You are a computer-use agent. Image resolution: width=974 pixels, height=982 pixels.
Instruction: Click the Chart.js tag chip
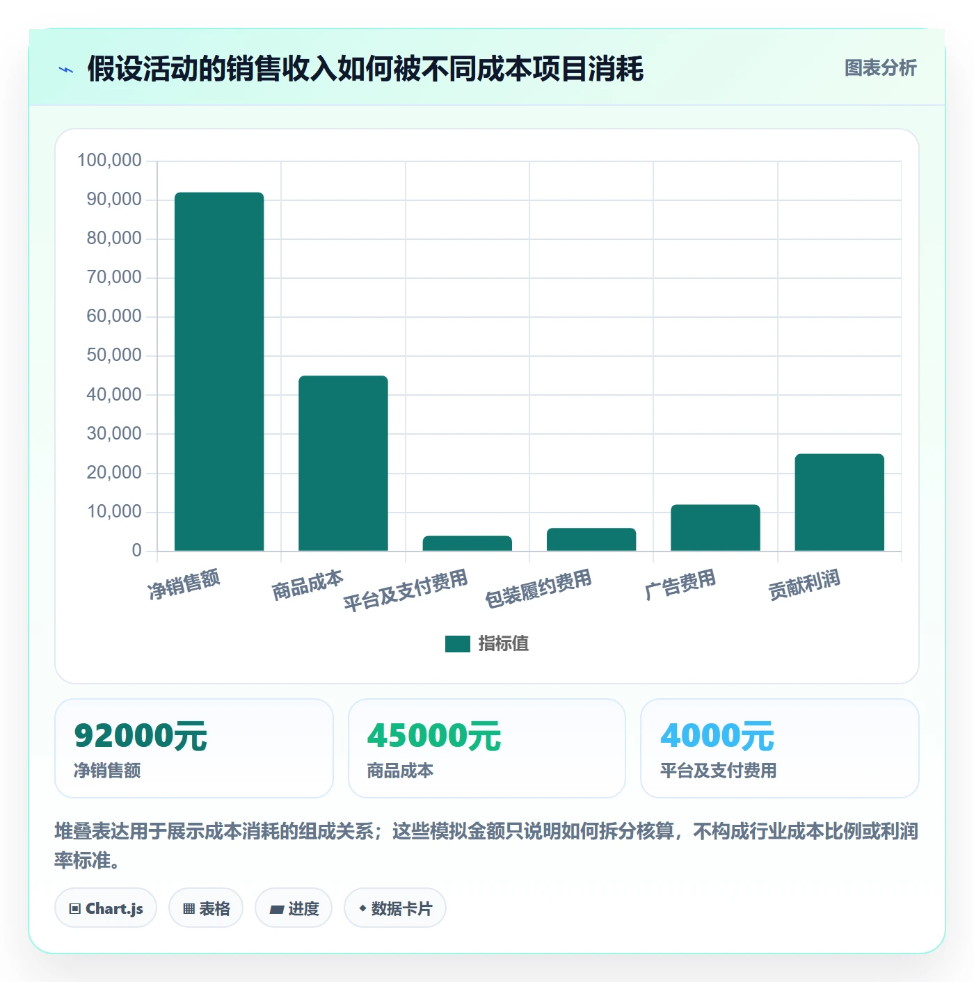coord(106,908)
